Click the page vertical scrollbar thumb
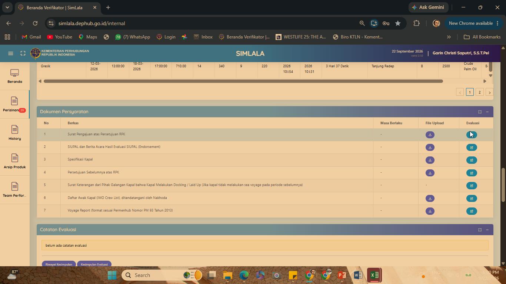Image resolution: width=506 pixels, height=284 pixels. coord(503,185)
